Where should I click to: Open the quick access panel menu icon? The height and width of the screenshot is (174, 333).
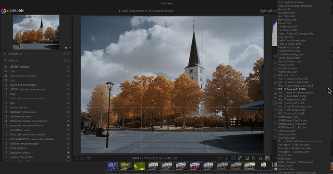coord(76,158)
